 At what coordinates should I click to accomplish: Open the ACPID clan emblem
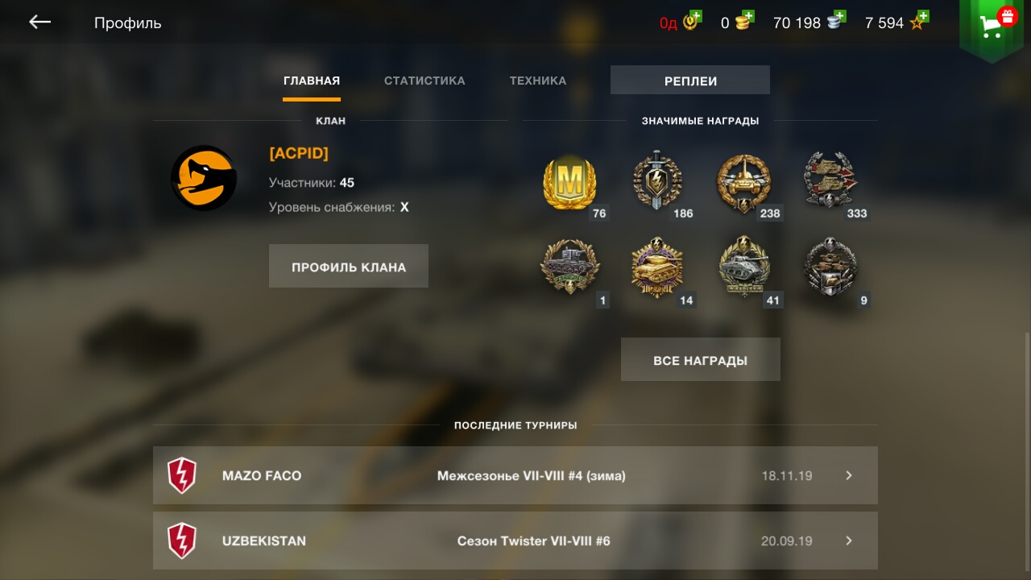[x=204, y=178]
